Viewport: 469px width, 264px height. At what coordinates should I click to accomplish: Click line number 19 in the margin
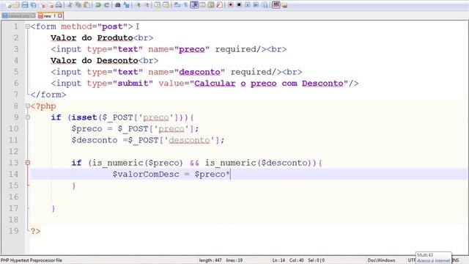point(13,231)
